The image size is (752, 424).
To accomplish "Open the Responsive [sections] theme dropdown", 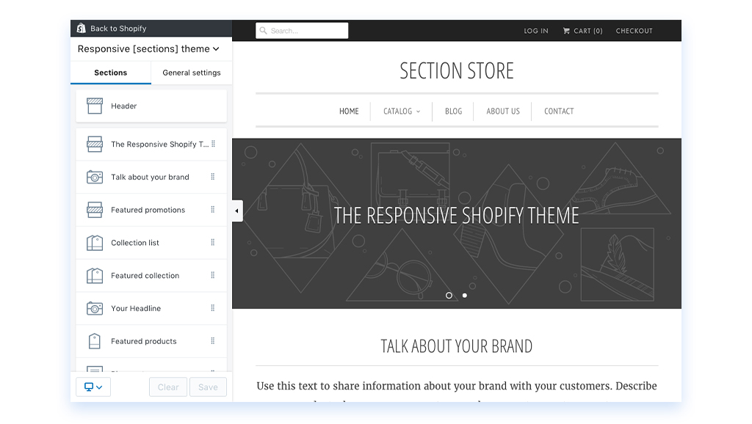I will tap(148, 49).
